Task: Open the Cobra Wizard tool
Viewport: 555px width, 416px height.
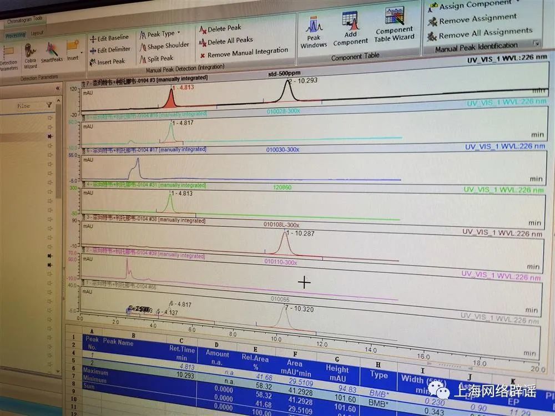Action: click(31, 56)
